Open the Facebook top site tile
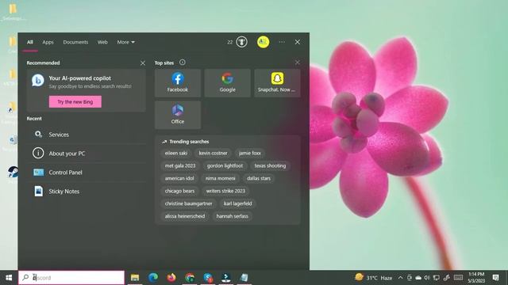Viewport: 508px width, 285px height. [178, 82]
